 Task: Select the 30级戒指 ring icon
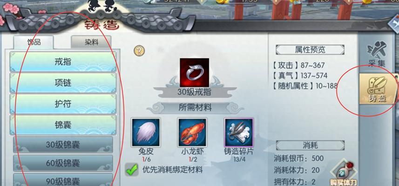[x=195, y=73]
